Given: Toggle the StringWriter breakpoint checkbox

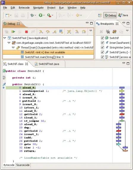Looking at the screenshot, I should (x=102, y=47).
